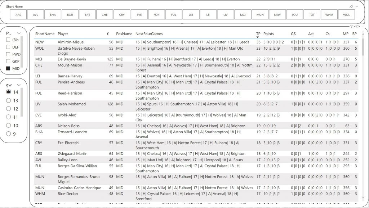
Task: Filter by team BOR
Action: point(70,14)
